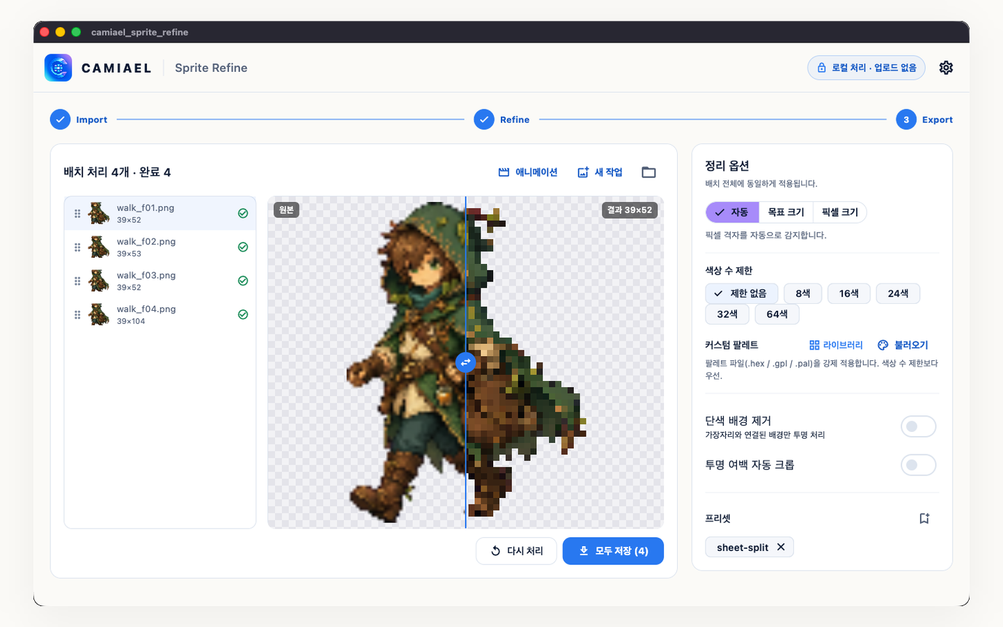Click the Sprite Refine title text
Image resolution: width=1003 pixels, height=627 pixels.
[211, 68]
